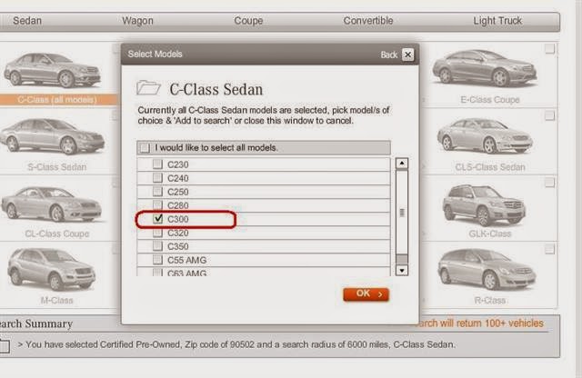Screen dimensions: 582x378
Task: Check the C55 AMG checkbox
Action: click(157, 260)
